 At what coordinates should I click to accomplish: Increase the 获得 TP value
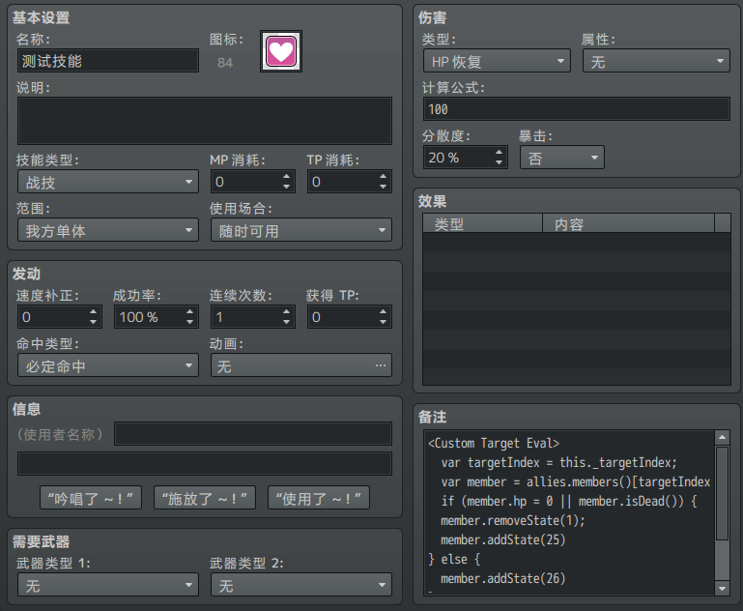tap(383, 311)
